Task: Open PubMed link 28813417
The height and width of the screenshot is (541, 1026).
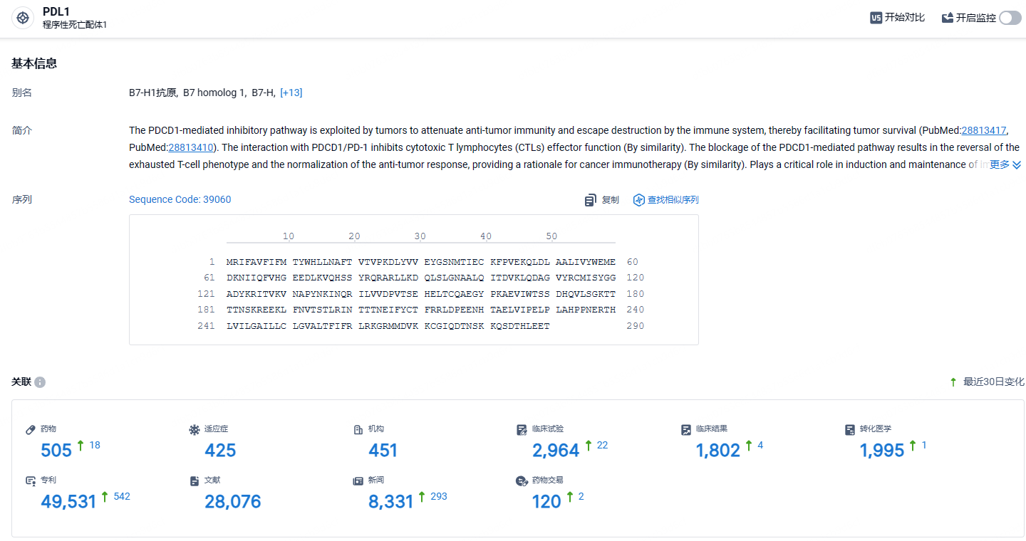Action: pos(984,130)
